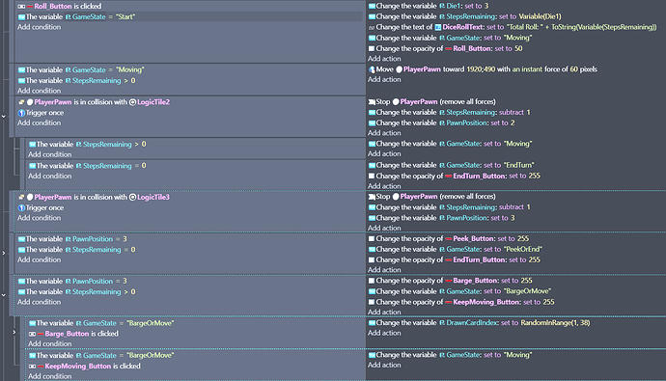This screenshot has height=381, width=666.
Task: Edit the Die1 set to 3 value
Action: pos(486,6)
